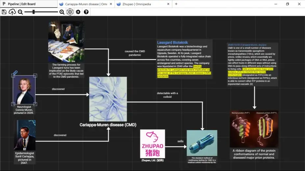
Task: Click the 'caused the CMD pandemic' connector label
Action: [135, 53]
